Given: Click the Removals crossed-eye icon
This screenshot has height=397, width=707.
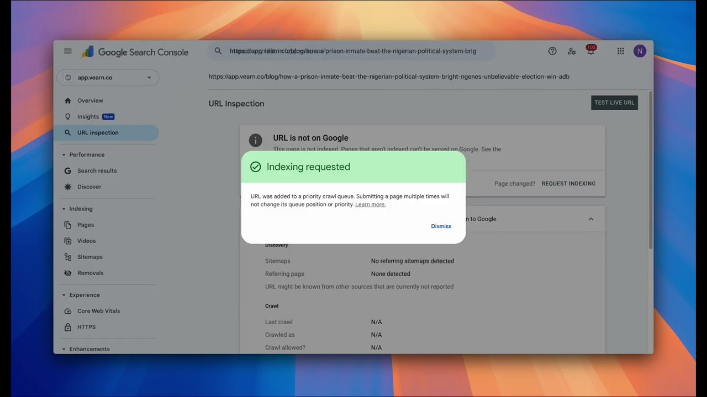Looking at the screenshot, I should pos(68,272).
